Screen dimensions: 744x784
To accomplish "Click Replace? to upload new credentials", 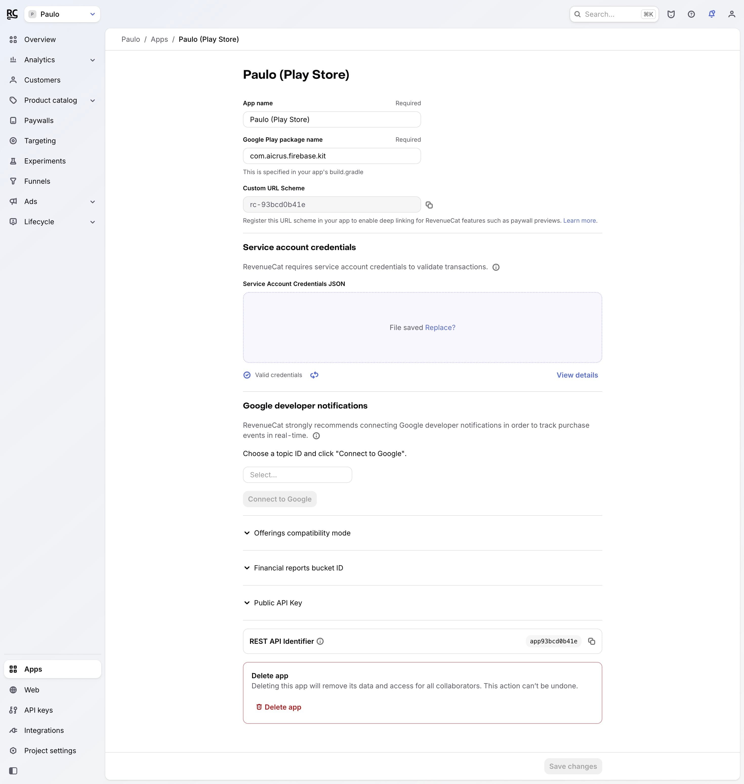I will pos(440,327).
